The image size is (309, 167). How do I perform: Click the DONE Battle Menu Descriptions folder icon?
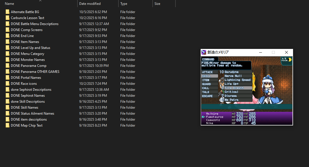click(x=7, y=24)
